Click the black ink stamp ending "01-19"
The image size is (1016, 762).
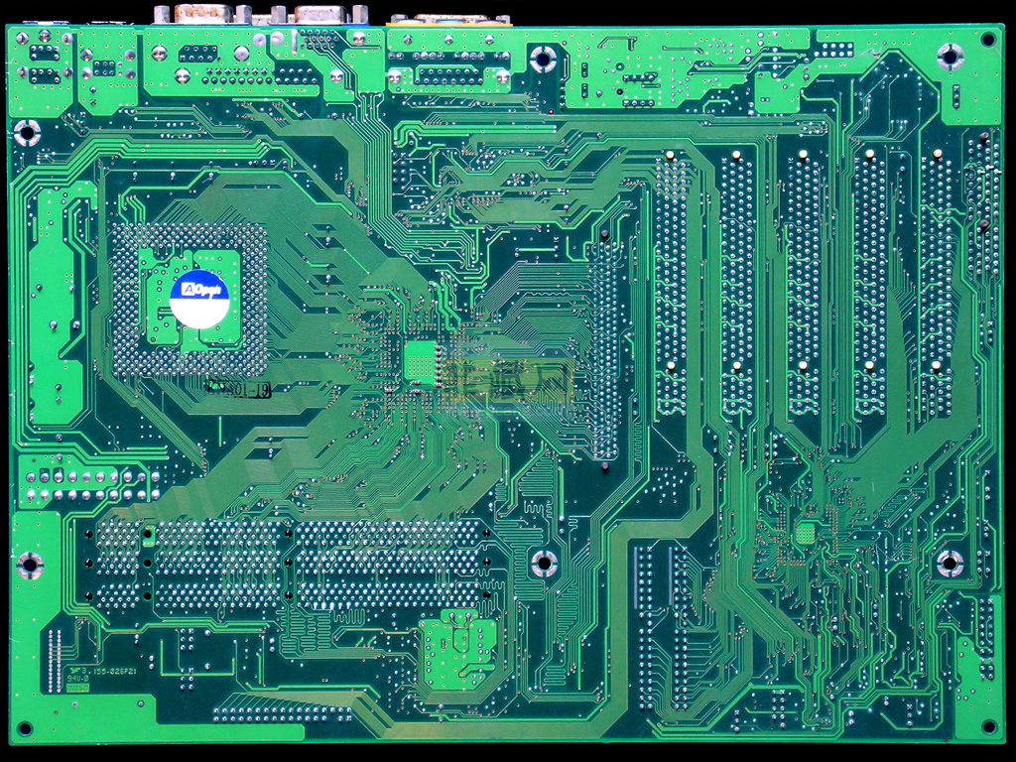click(238, 389)
